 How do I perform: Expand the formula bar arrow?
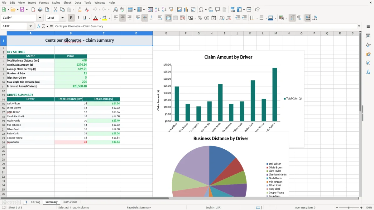pyautogui.click(x=359, y=26)
